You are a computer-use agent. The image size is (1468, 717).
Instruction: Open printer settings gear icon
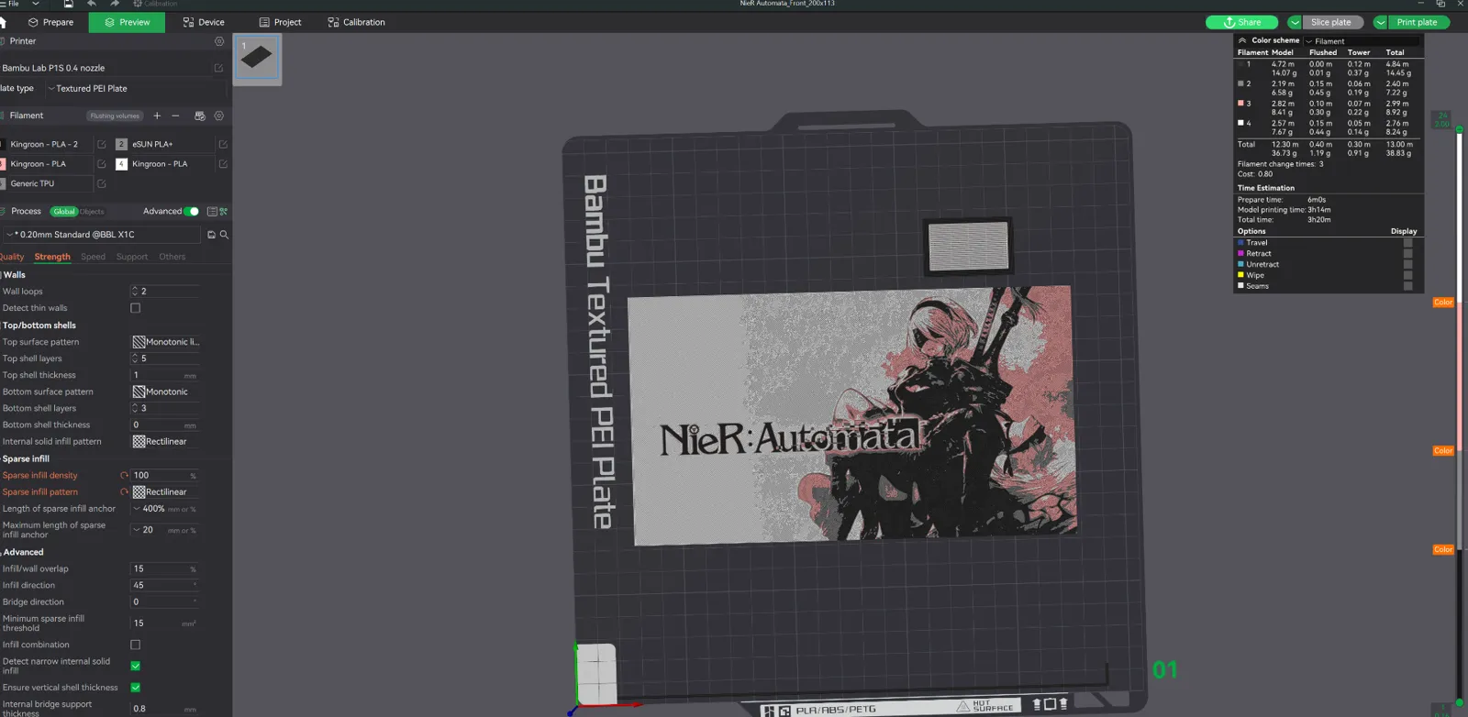coord(219,41)
